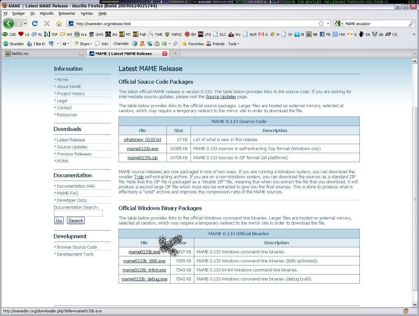The width and height of the screenshot is (419, 316).
Task: Go back using the Back arrow button
Action: click(x=9, y=23)
